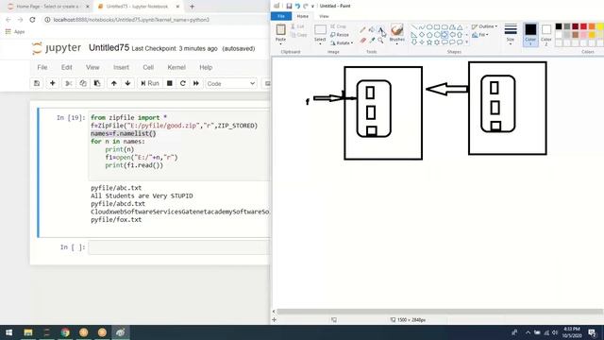
Task: Select the Pencil tool in Paint
Action: pyautogui.click(x=362, y=29)
